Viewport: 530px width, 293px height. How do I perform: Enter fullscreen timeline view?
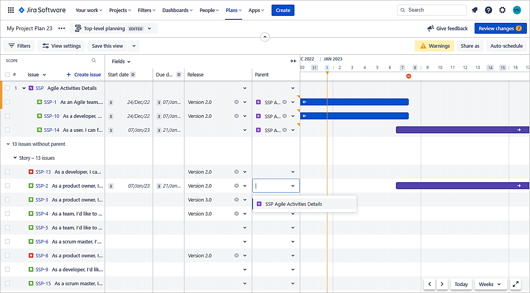click(515, 284)
